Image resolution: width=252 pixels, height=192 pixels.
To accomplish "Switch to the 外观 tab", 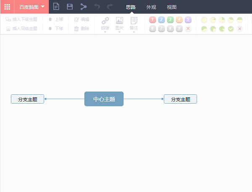I will tap(151, 7).
